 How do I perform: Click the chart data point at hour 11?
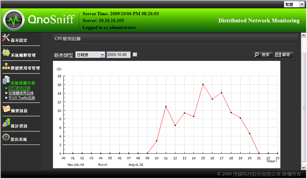coord(166,106)
